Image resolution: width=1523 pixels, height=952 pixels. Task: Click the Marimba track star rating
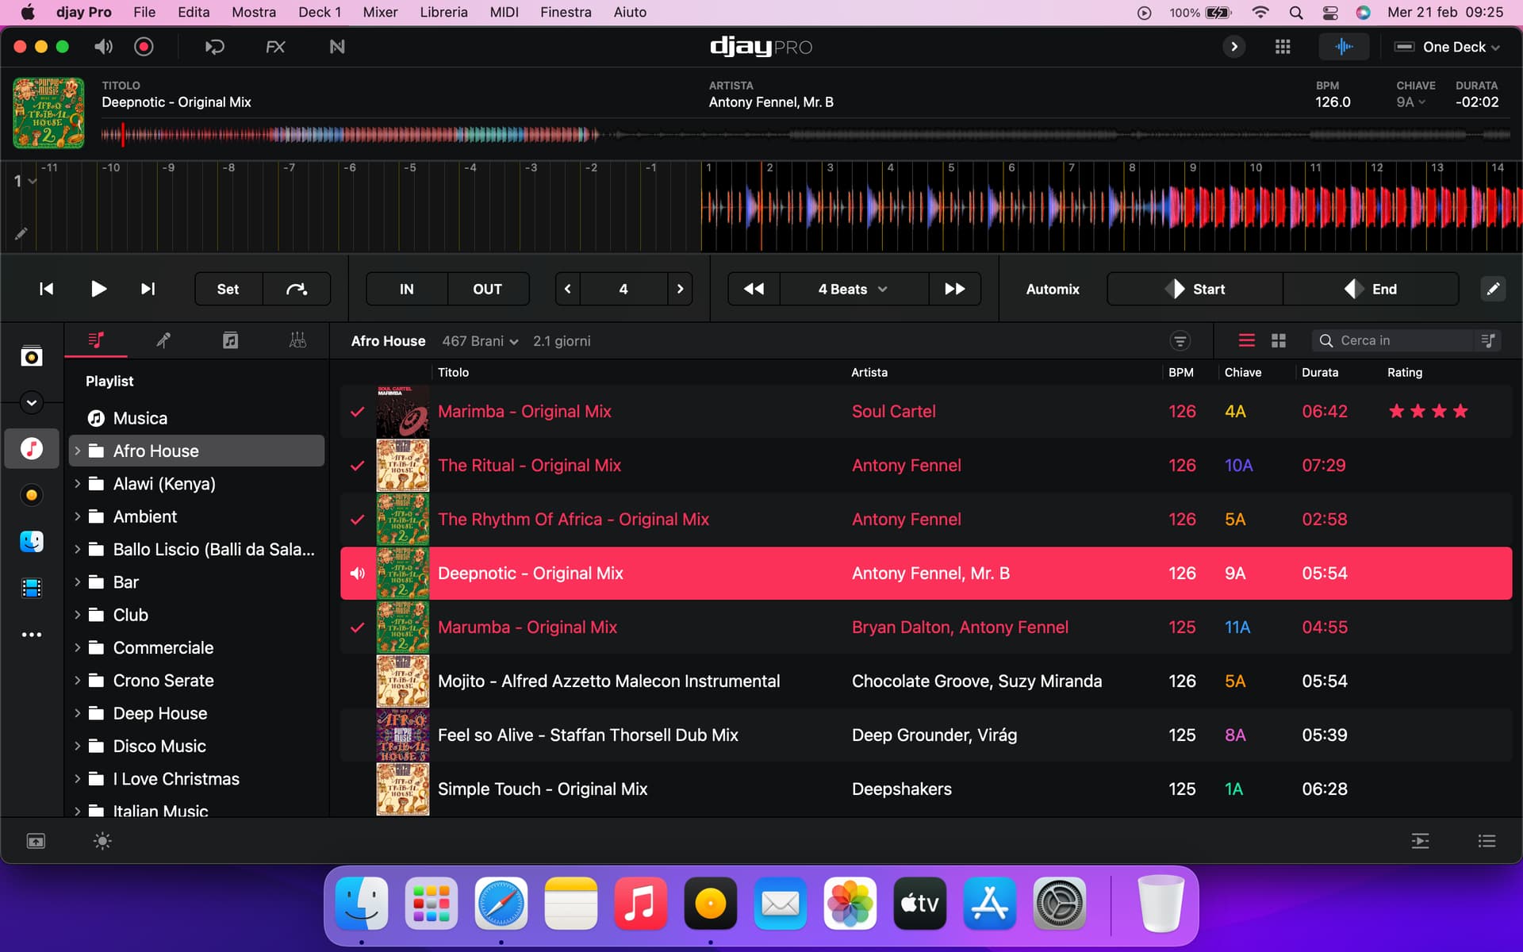coord(1428,411)
